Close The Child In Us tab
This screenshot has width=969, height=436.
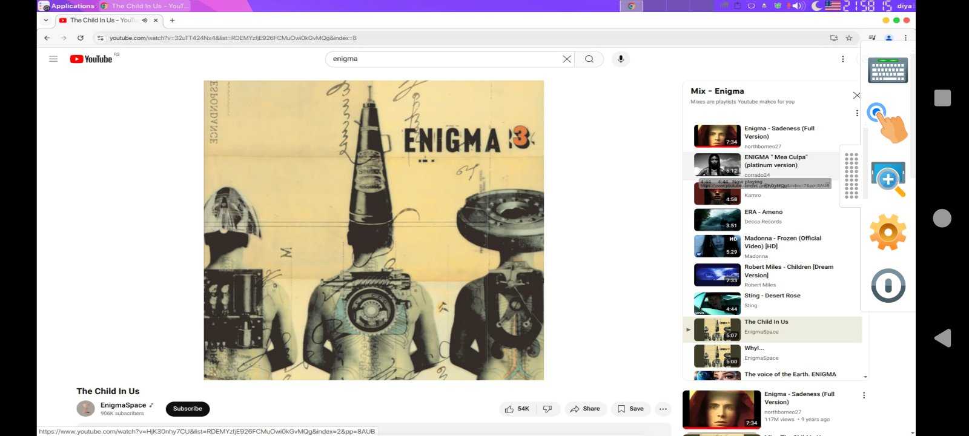coord(156,20)
